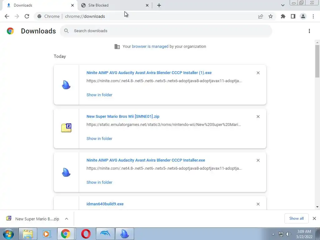The width and height of the screenshot is (320, 240).
Task: Click ninite.com URL under Installer (1).exe
Action: point(164,81)
